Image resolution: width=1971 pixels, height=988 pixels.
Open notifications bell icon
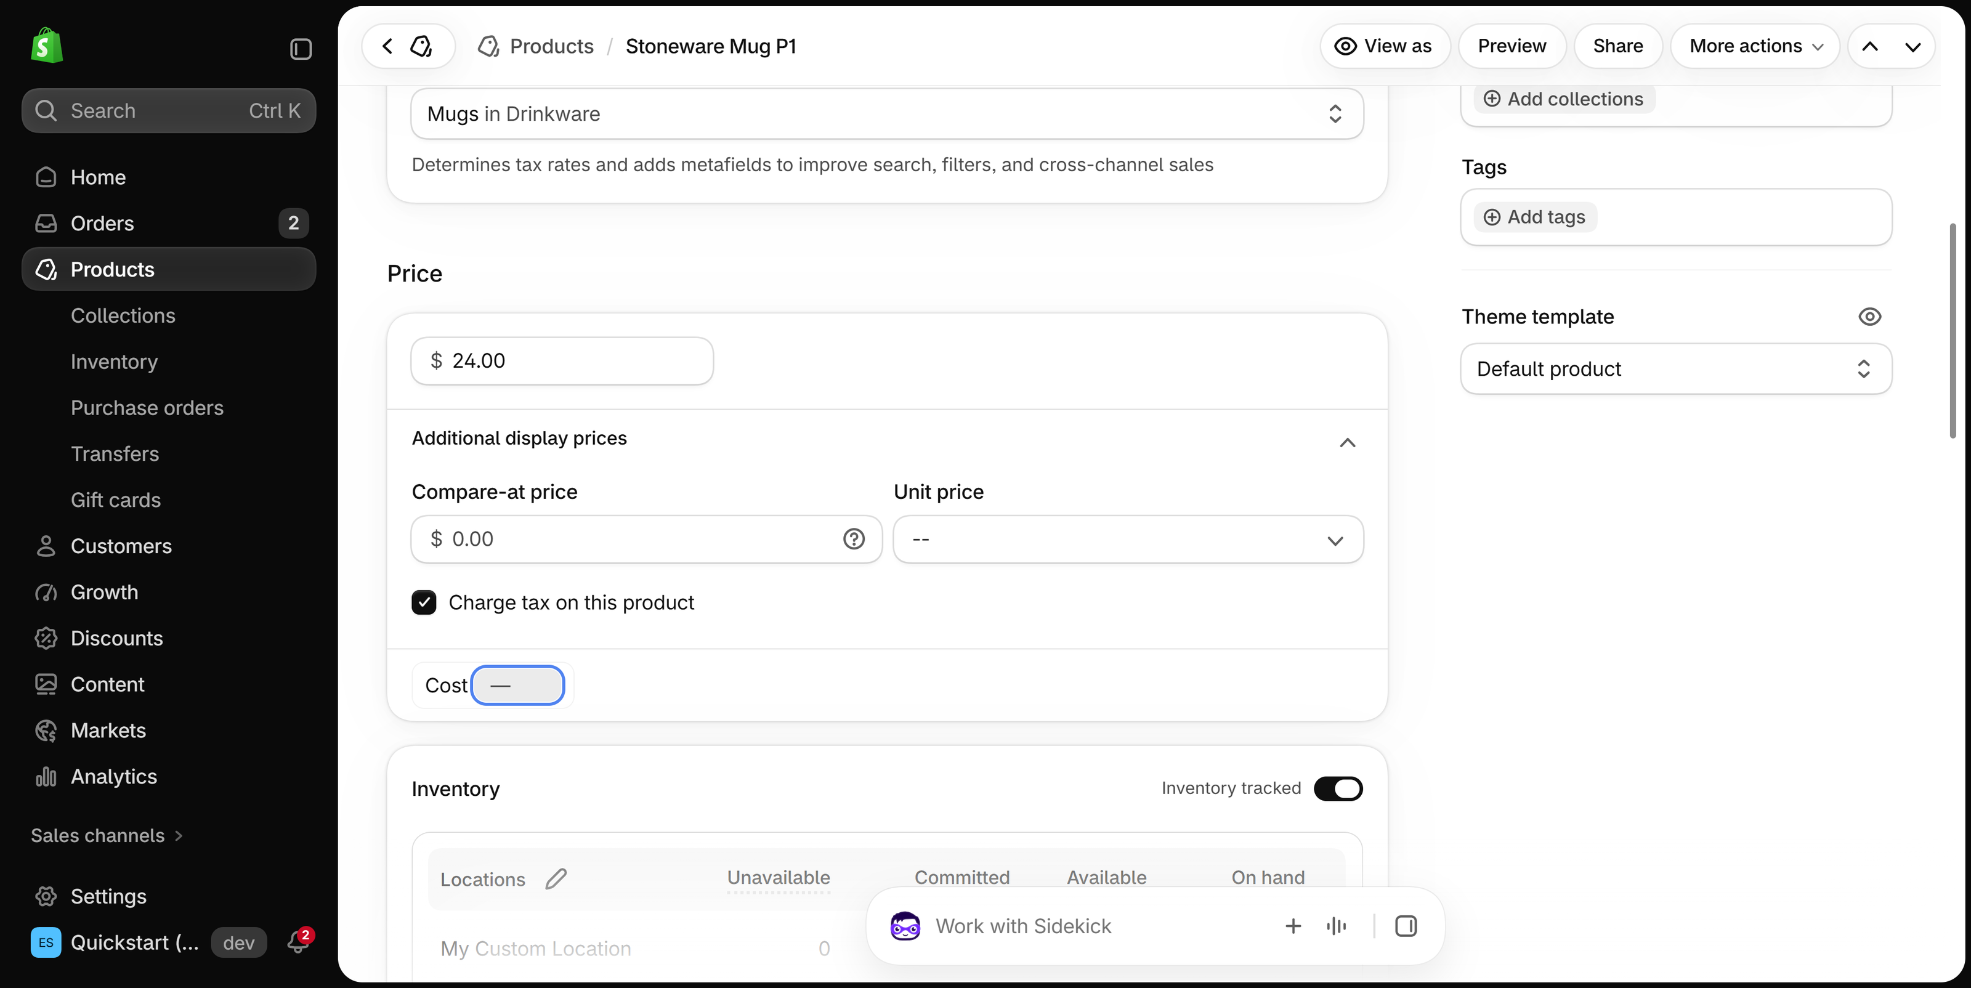298,942
